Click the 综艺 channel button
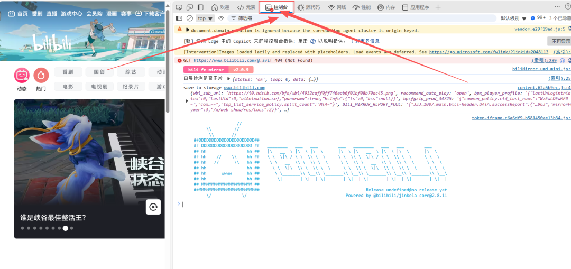This screenshot has height=269, width=571. coord(131,72)
